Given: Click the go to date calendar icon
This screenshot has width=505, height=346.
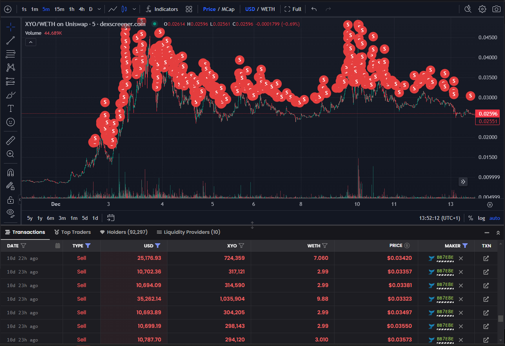Looking at the screenshot, I should pyautogui.click(x=111, y=218).
